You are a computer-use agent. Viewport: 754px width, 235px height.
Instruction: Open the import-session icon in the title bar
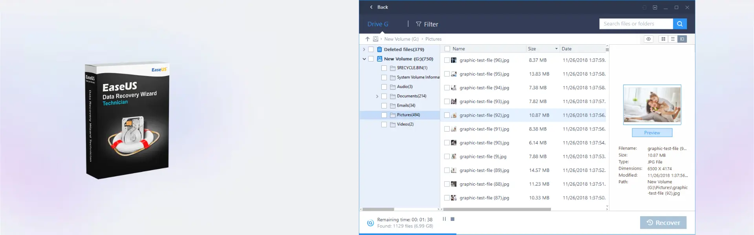tap(644, 7)
